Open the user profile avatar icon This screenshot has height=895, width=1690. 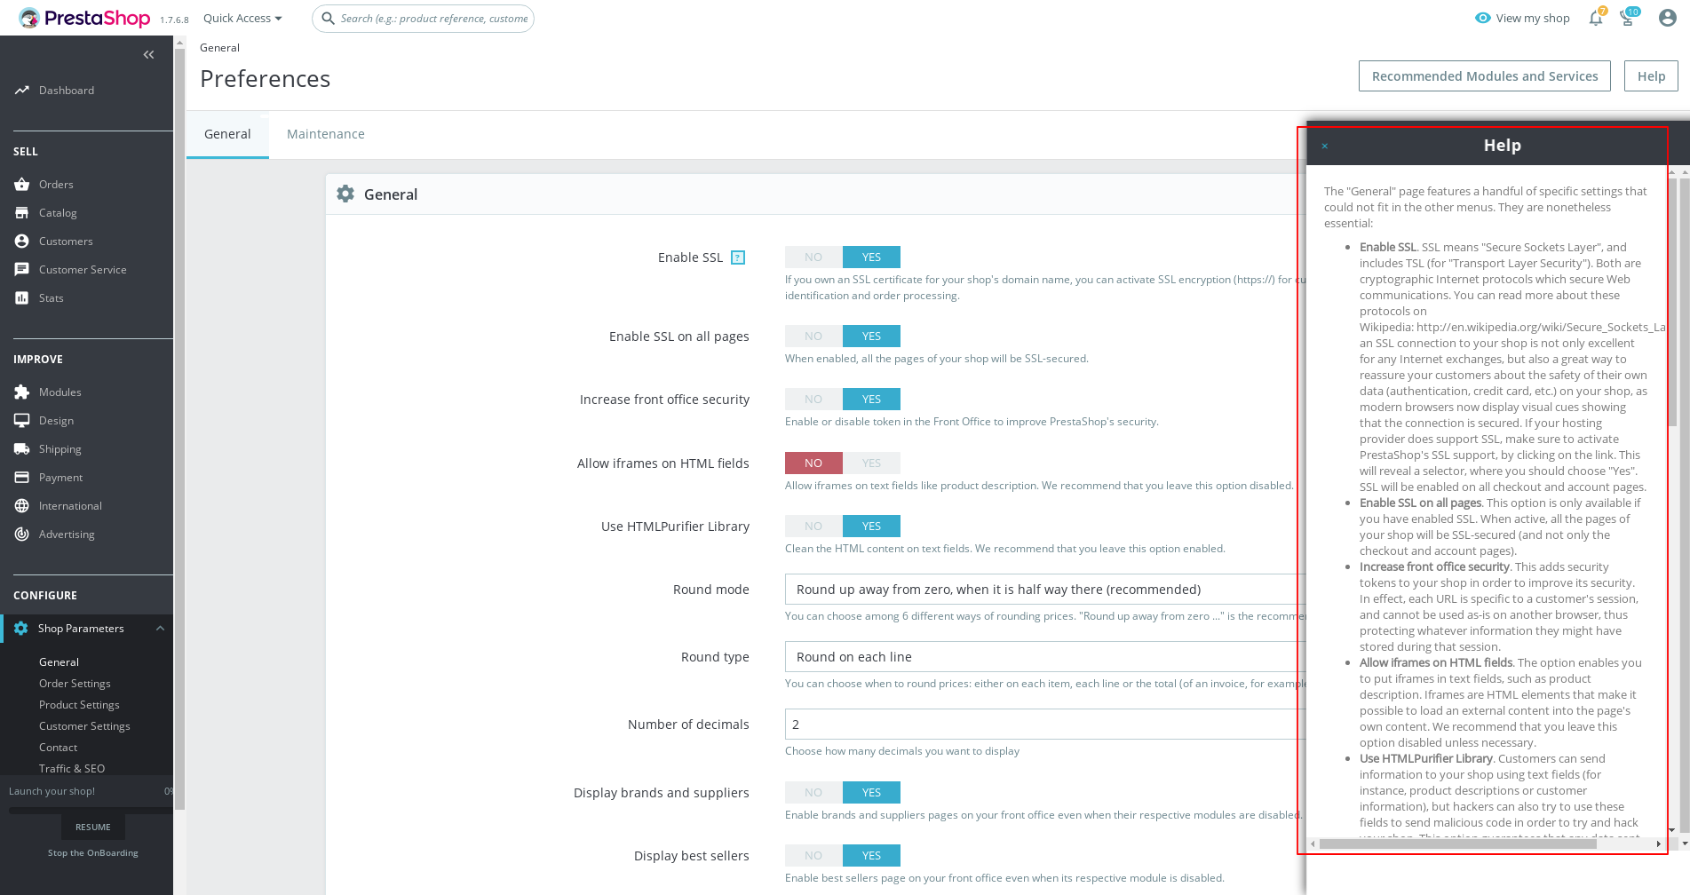(1668, 18)
